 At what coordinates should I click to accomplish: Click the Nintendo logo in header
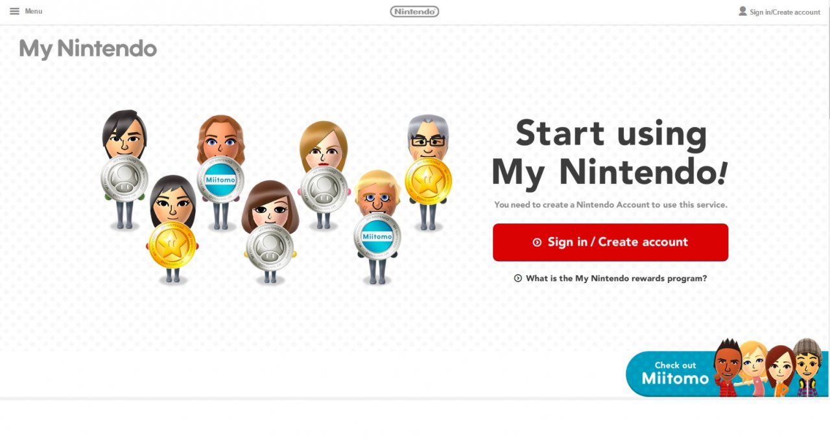point(414,11)
